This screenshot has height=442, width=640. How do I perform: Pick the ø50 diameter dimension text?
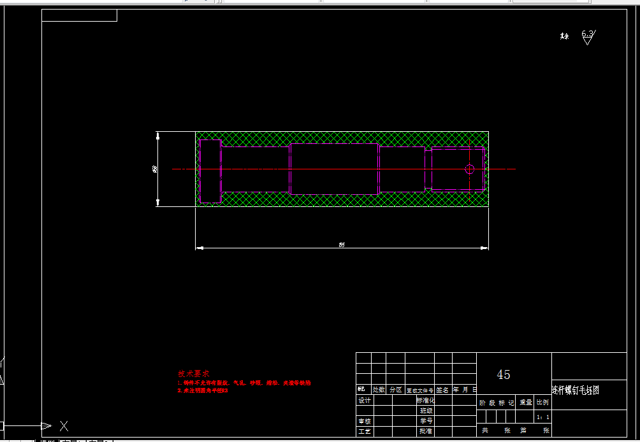pyautogui.click(x=155, y=169)
